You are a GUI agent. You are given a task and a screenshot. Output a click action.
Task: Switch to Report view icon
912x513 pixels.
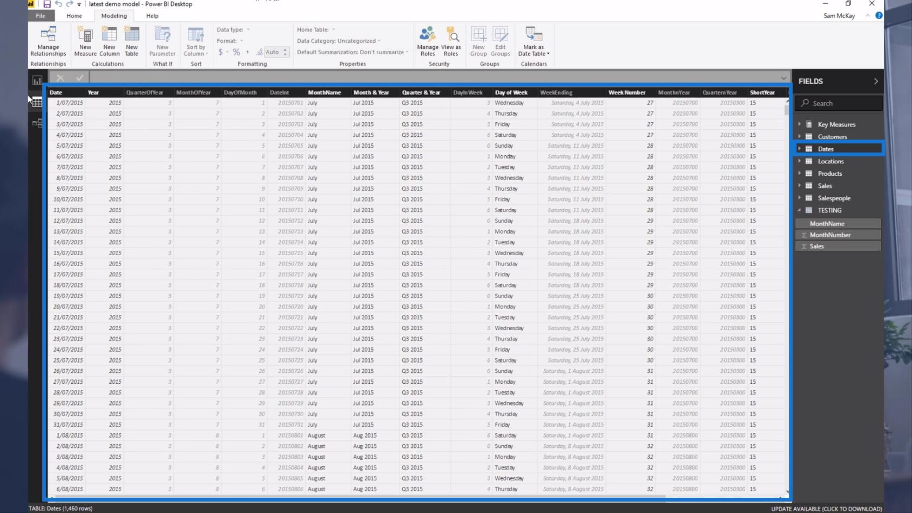click(37, 80)
